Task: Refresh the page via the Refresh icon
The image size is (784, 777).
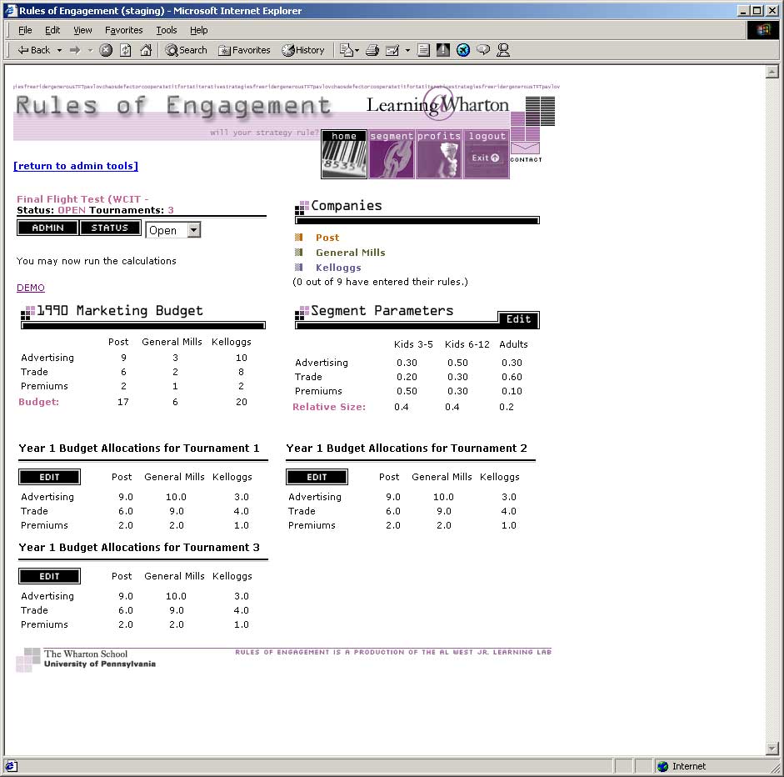Action: coord(126,50)
